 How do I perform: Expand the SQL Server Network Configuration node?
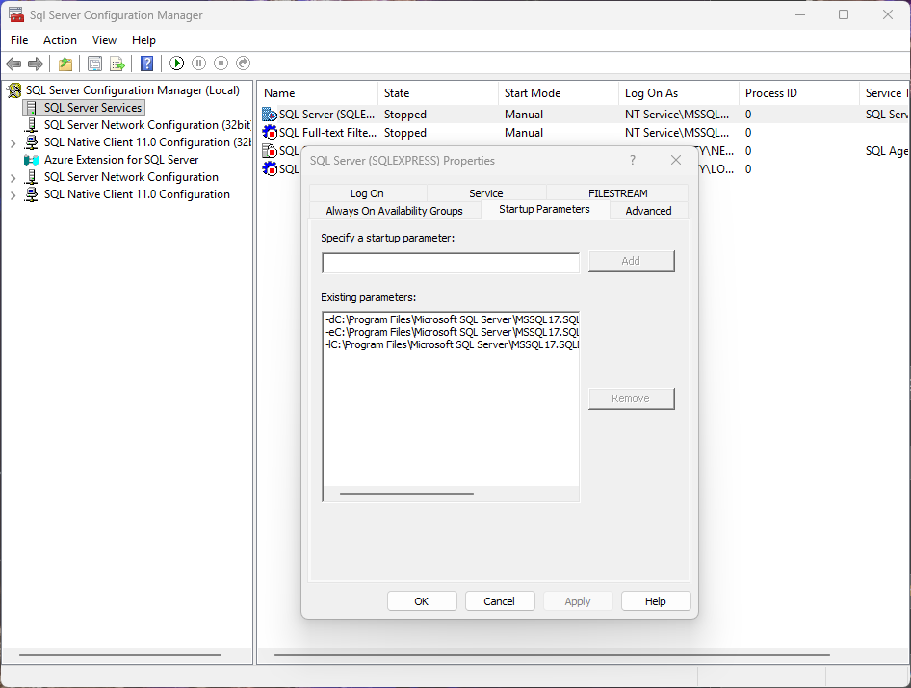click(13, 178)
